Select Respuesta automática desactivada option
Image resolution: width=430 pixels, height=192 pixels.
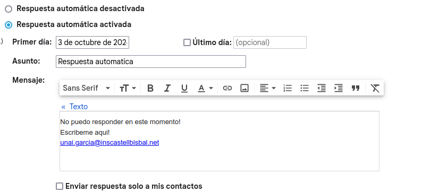(x=9, y=9)
